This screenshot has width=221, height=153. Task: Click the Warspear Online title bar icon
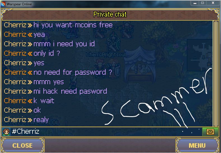coord(3,4)
